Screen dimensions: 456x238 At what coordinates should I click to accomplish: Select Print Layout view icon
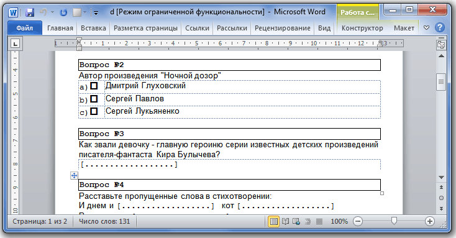[x=273, y=222]
